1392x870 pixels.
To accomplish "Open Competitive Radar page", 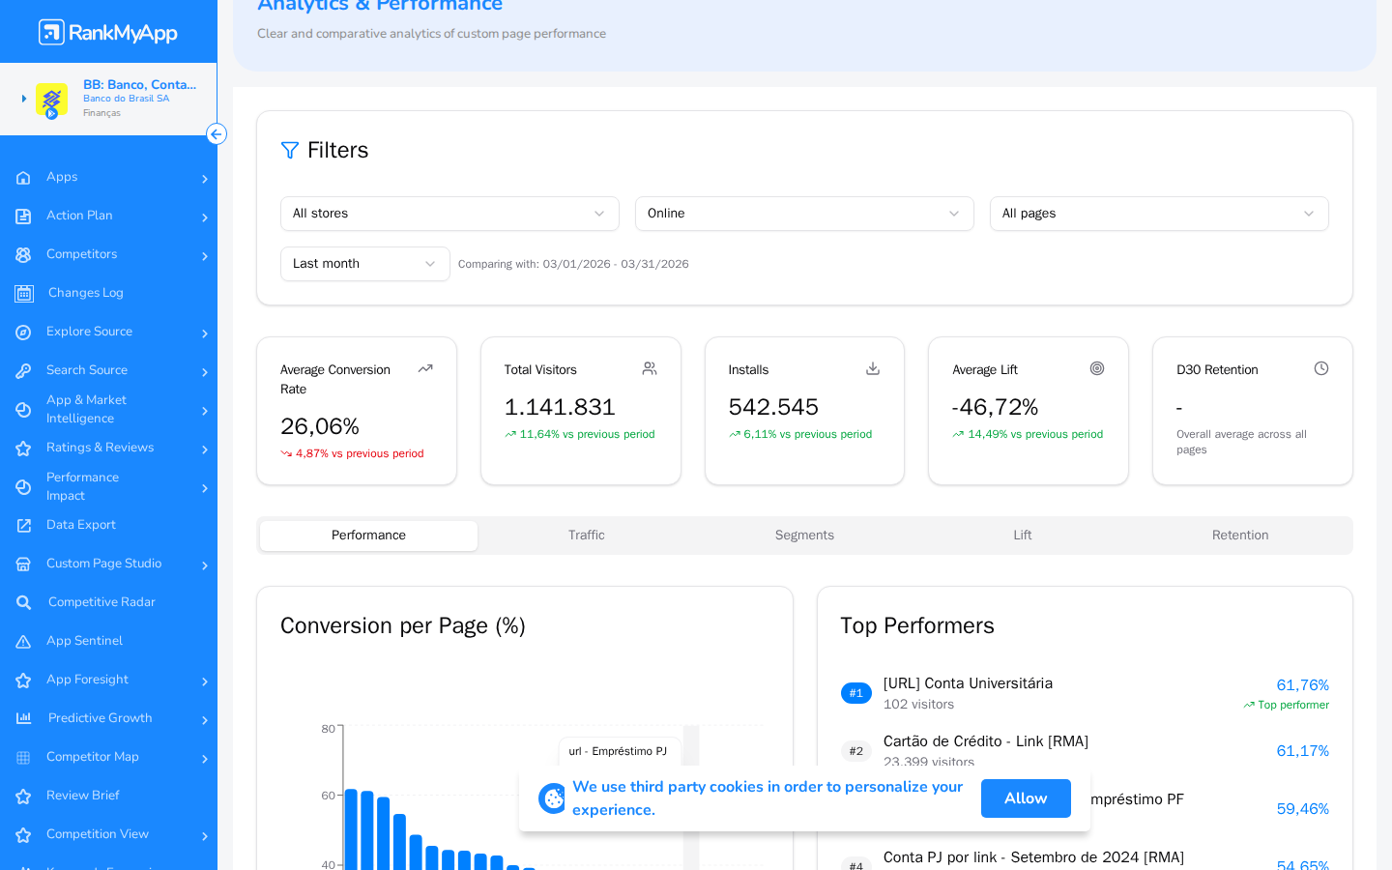I will (x=101, y=602).
